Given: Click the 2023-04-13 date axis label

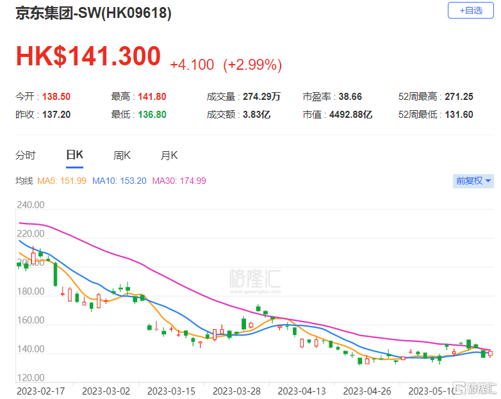Looking at the screenshot, I should 302,391.
